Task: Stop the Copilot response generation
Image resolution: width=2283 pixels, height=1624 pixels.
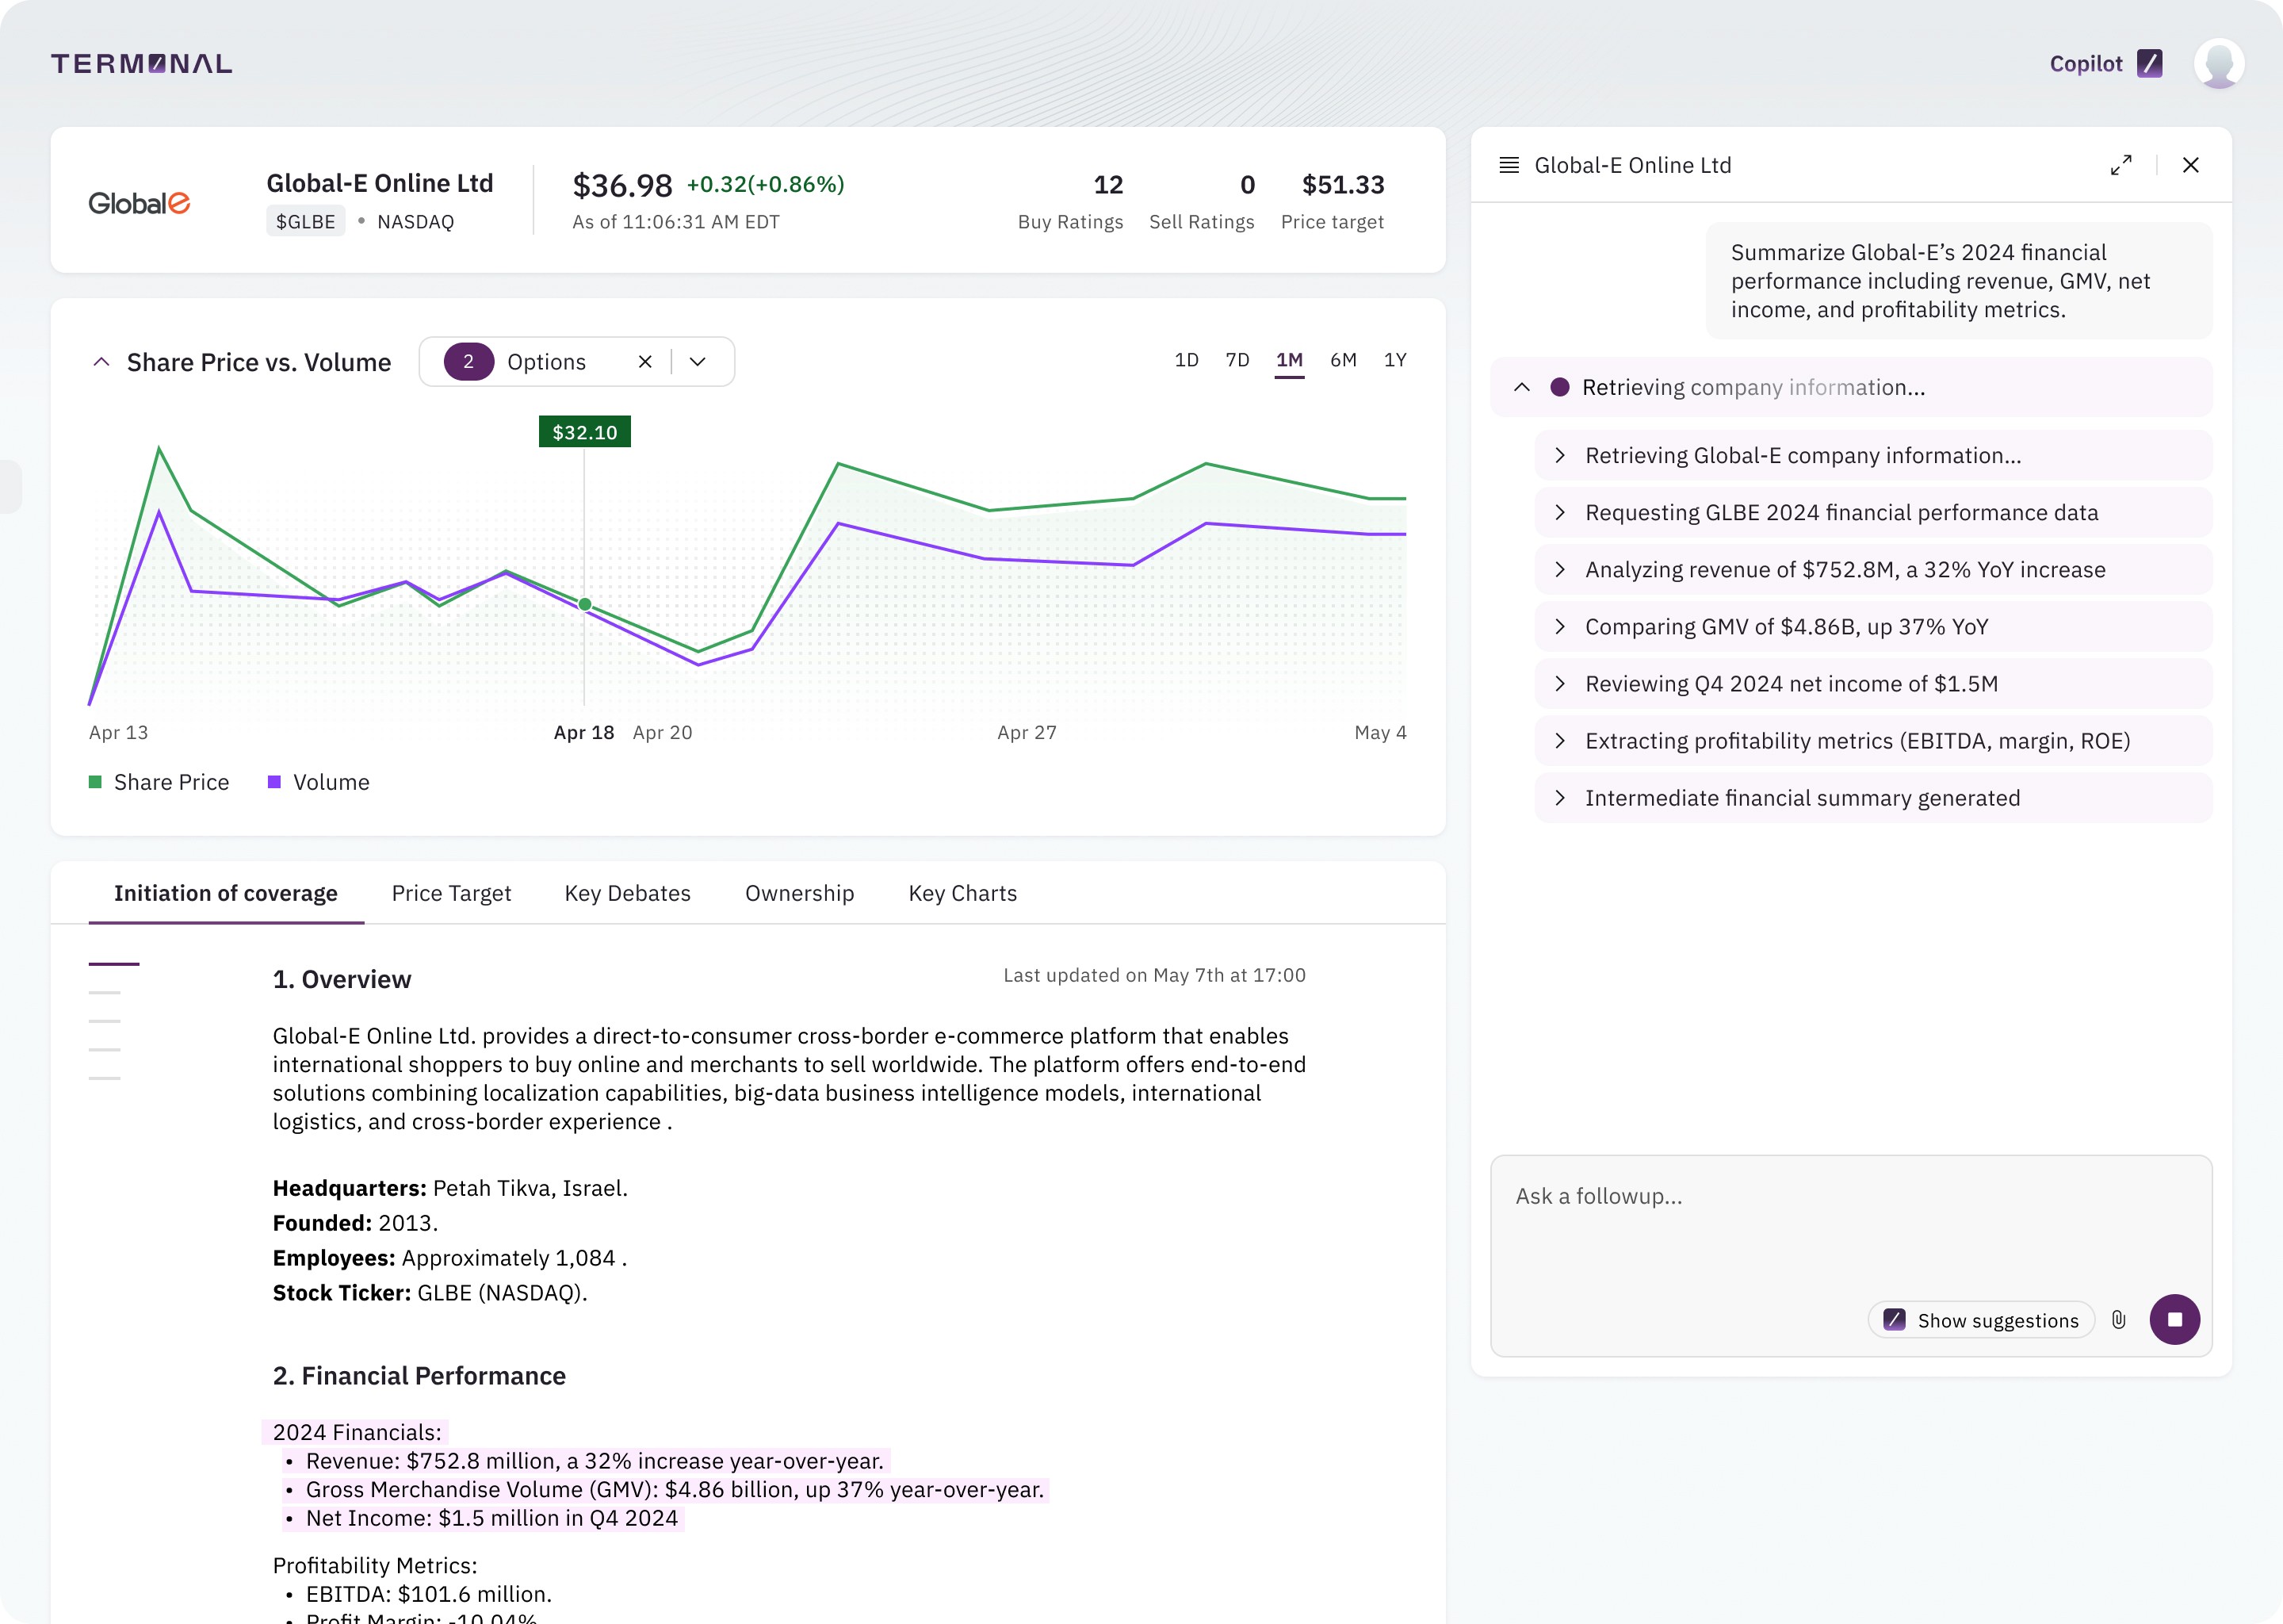Action: click(x=2176, y=1320)
